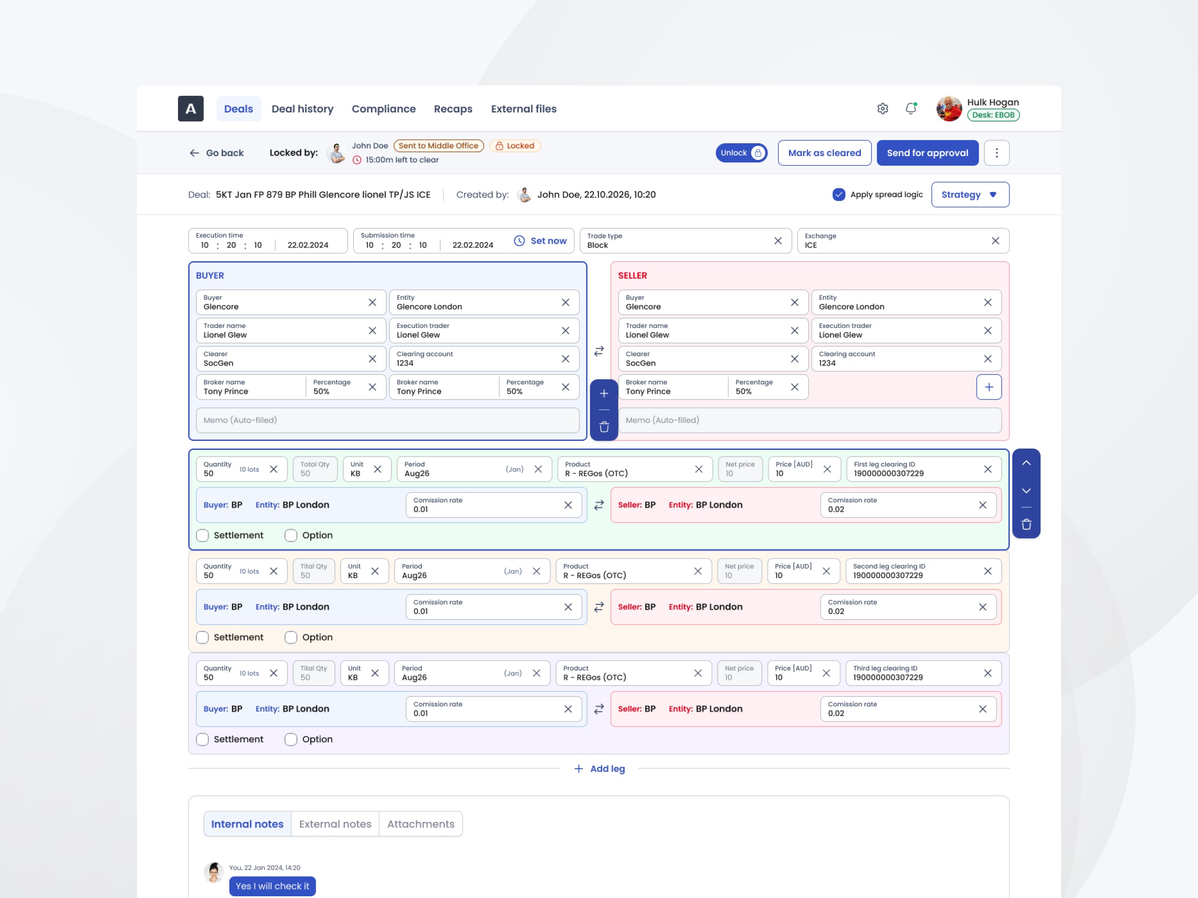Screen dimensions: 1198x898
Task: Clear Buyer panel Clearer SocGen field
Action: pos(372,359)
